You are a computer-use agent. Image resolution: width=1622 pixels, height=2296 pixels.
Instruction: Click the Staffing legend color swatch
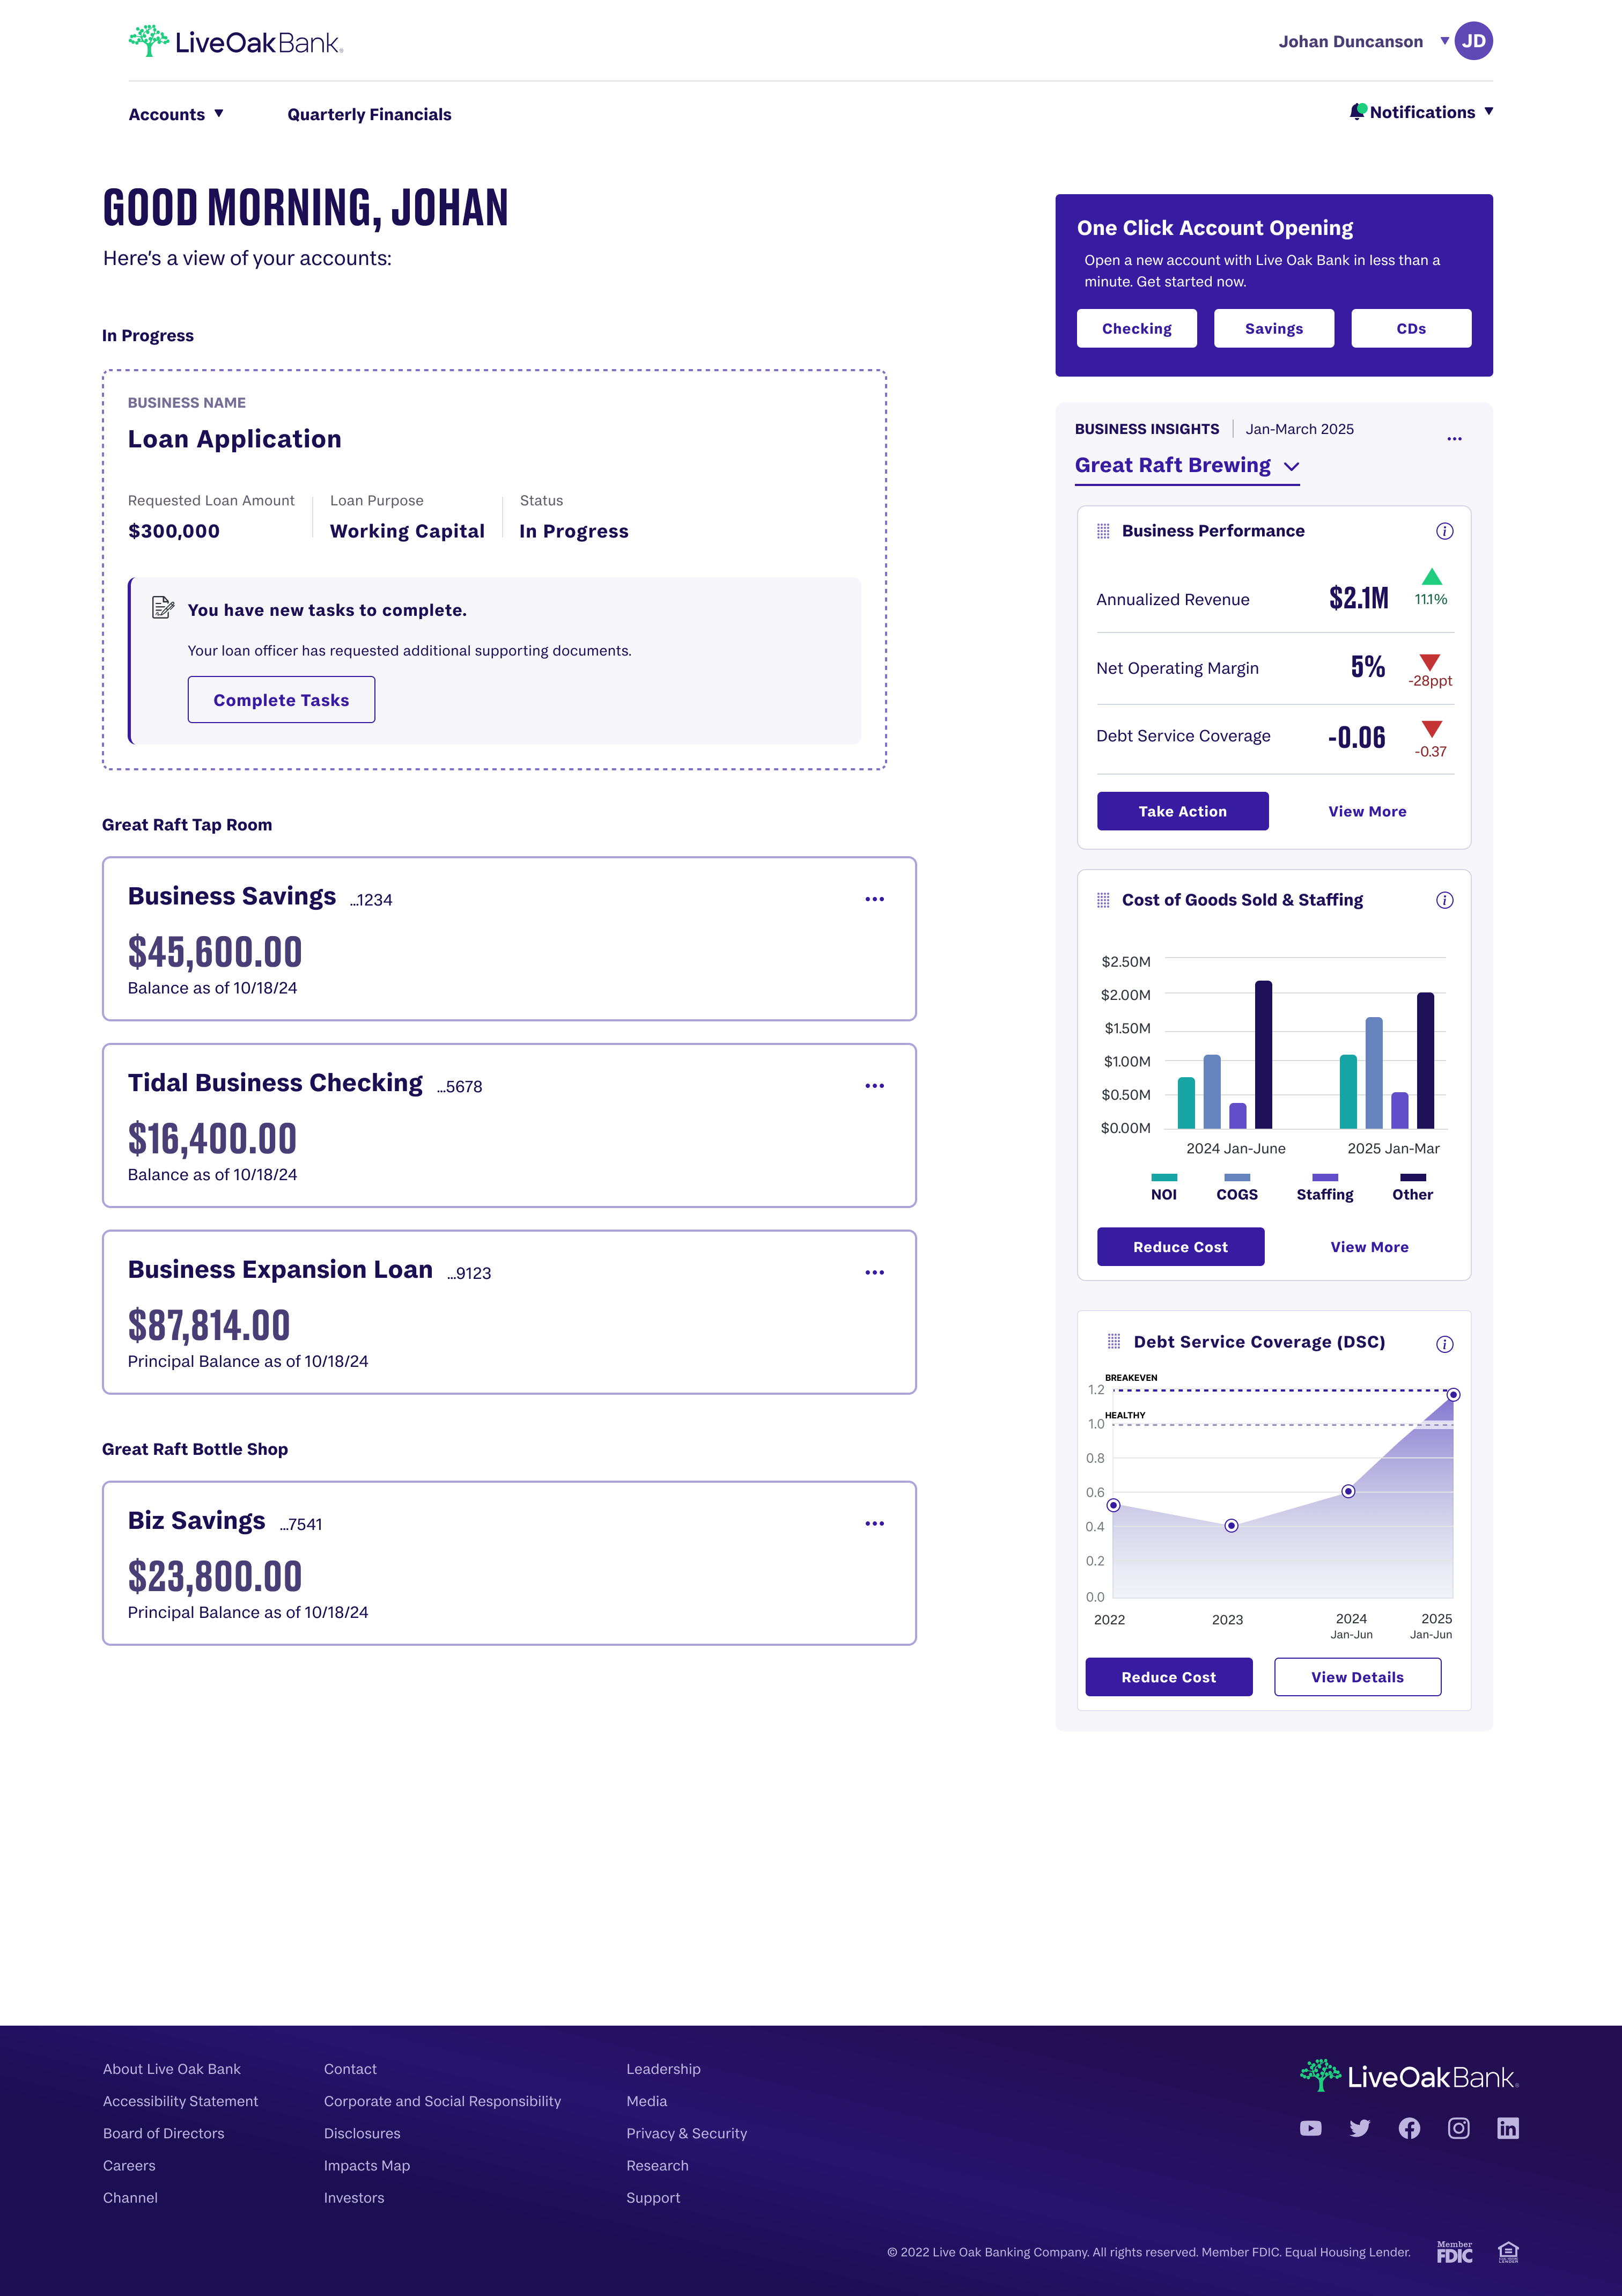click(1324, 1177)
